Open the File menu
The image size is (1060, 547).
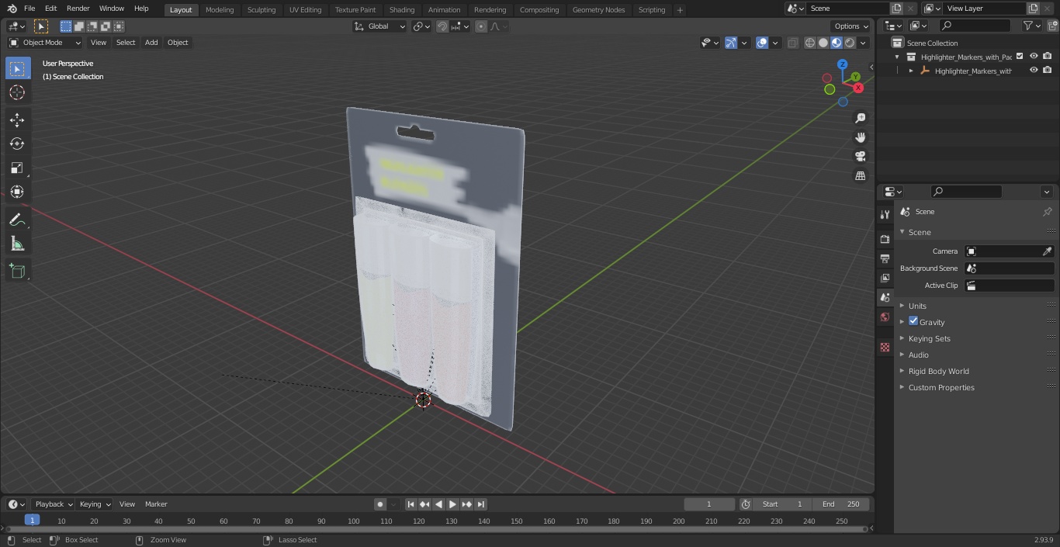click(29, 9)
